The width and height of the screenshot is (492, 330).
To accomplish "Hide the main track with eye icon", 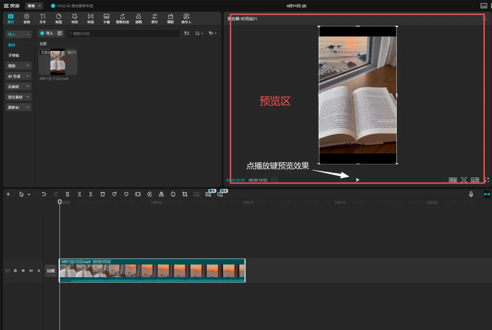I will click(23, 270).
